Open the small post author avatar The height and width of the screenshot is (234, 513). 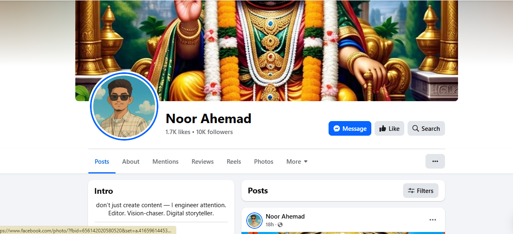[x=254, y=220]
